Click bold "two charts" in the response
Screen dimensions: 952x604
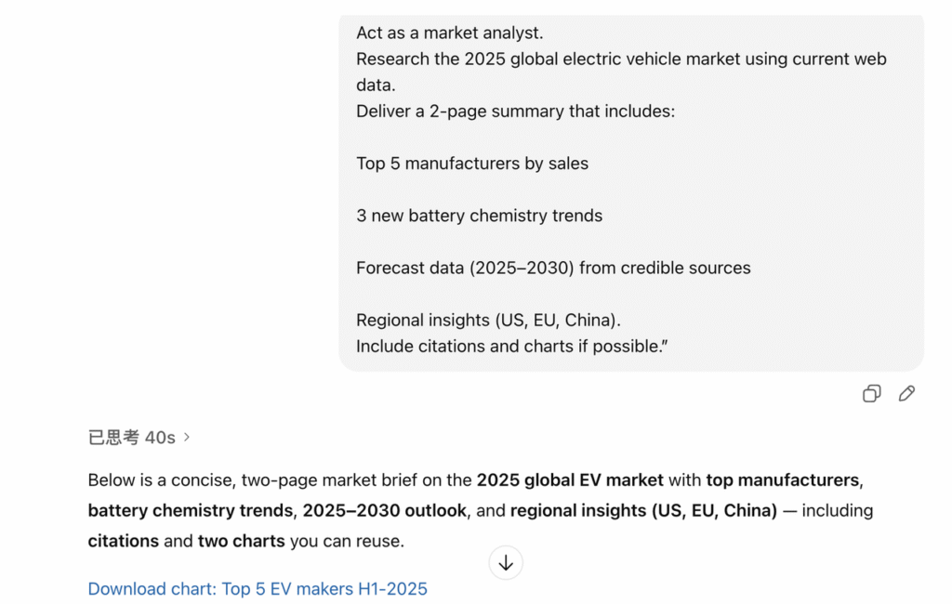coord(242,540)
